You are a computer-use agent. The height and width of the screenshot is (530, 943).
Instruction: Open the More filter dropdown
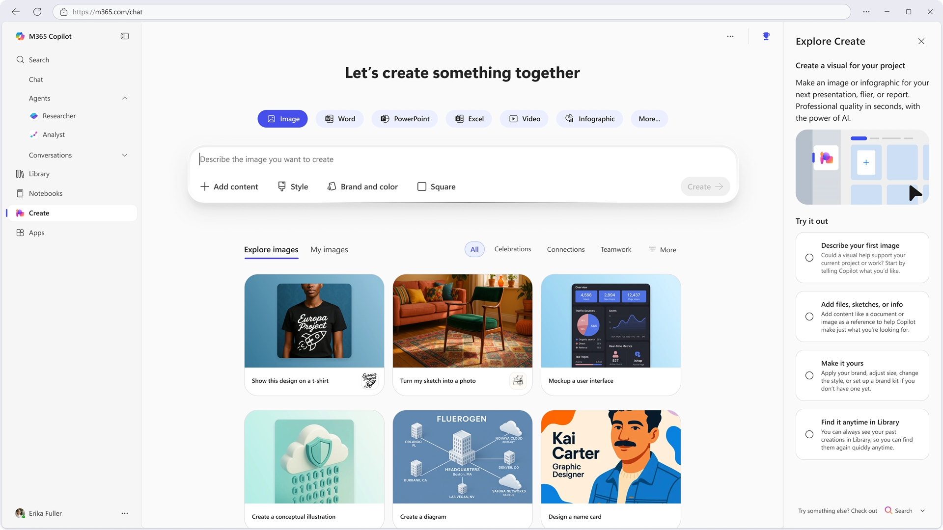point(662,249)
